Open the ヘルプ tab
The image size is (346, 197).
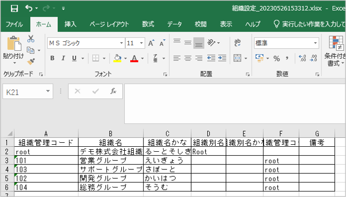pos(252,24)
